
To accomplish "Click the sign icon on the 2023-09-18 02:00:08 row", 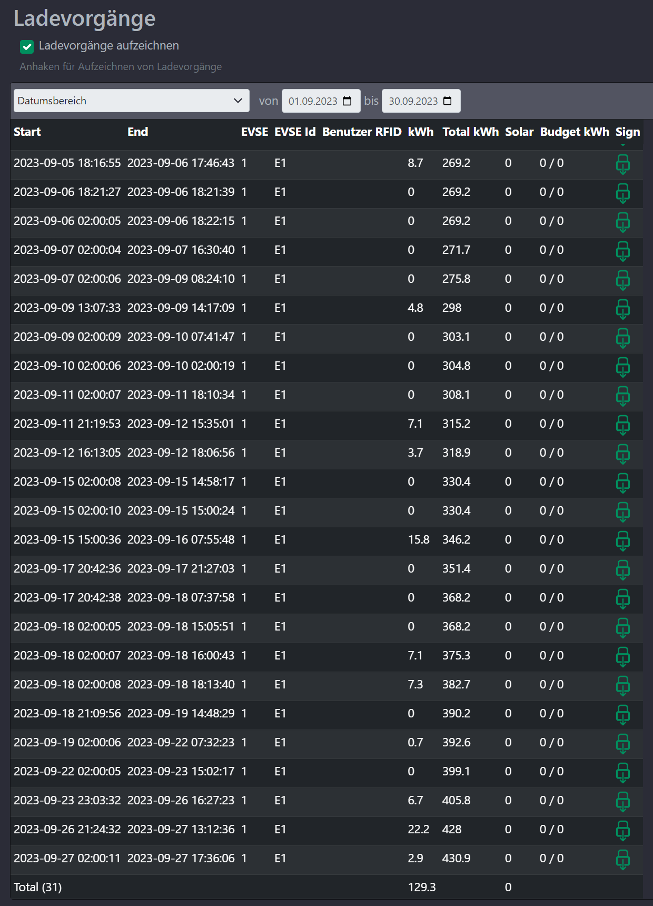I will click(x=622, y=686).
